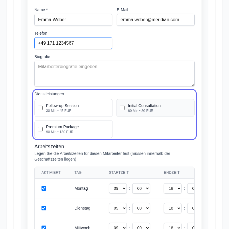229x229 pixels.
Task: Select the Initial Consultation service
Action: pyautogui.click(x=122, y=108)
